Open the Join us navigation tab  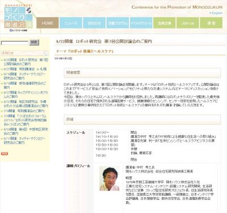click(x=188, y=23)
